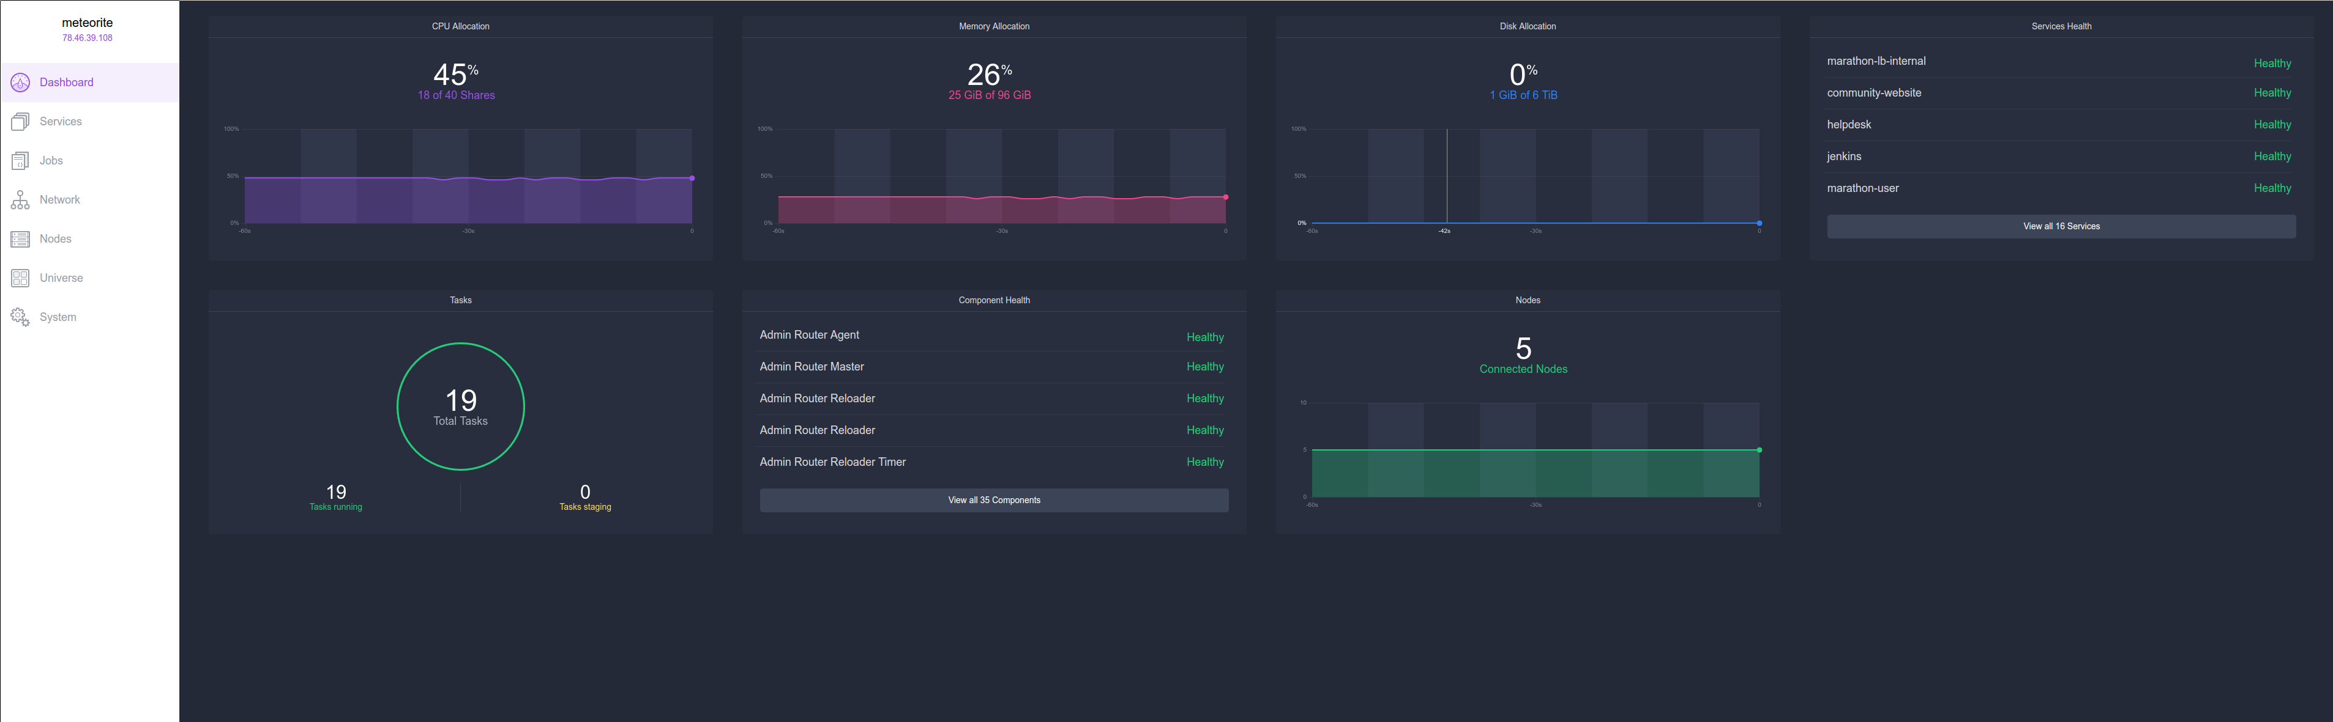Click View all 35 Components button
The height and width of the screenshot is (722, 2333).
pyautogui.click(x=993, y=500)
